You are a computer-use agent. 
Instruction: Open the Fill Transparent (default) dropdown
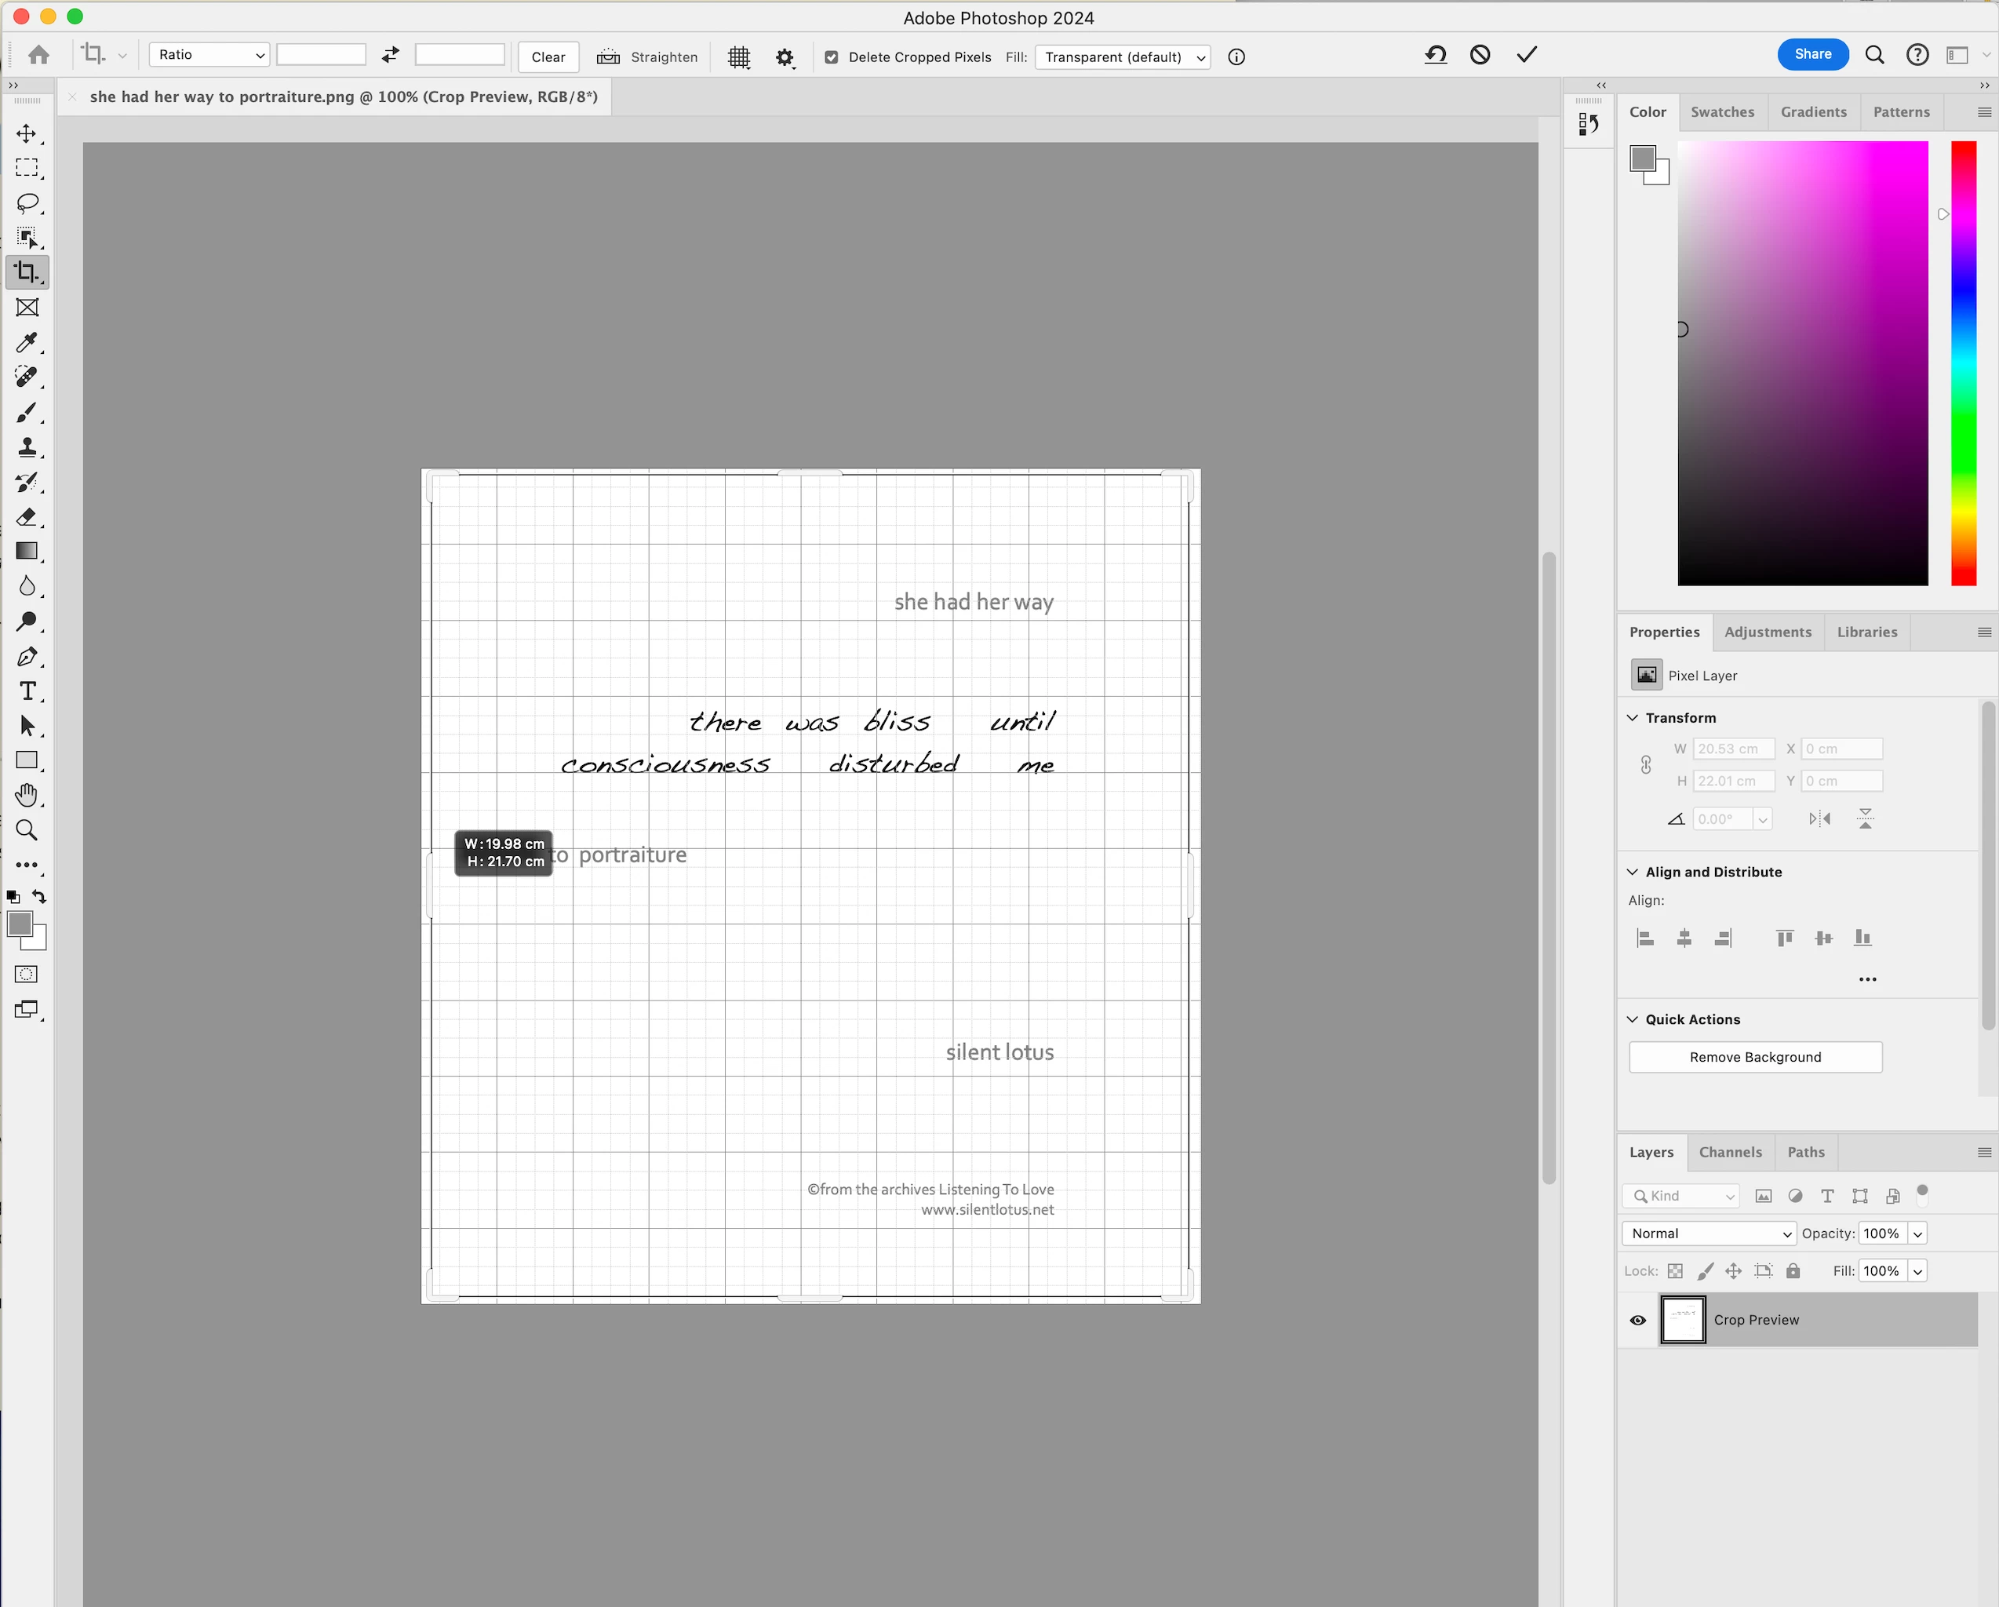pyautogui.click(x=1122, y=57)
